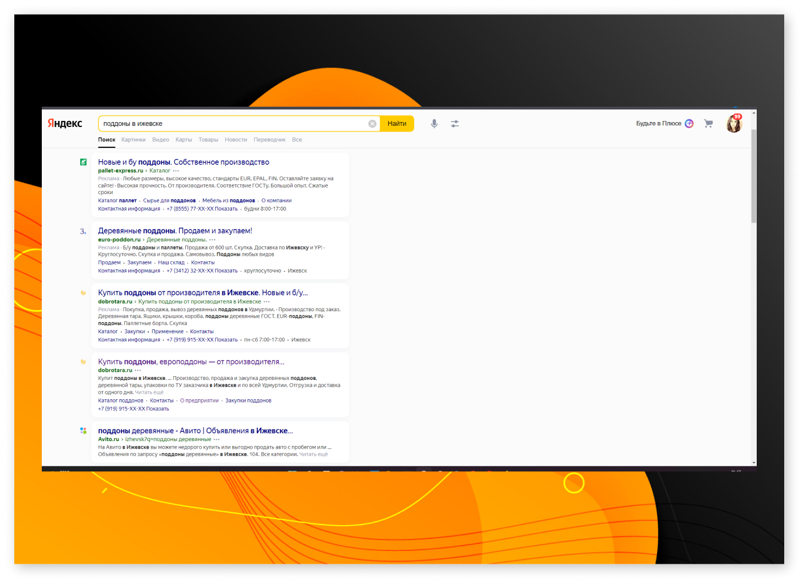The width and height of the screenshot is (804, 584).
Task: Go to the Новости tab
Action: [x=236, y=140]
